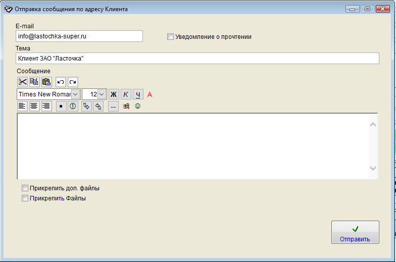Insert horizontal line with dash button
The height and width of the screenshot is (262, 396).
[113, 106]
